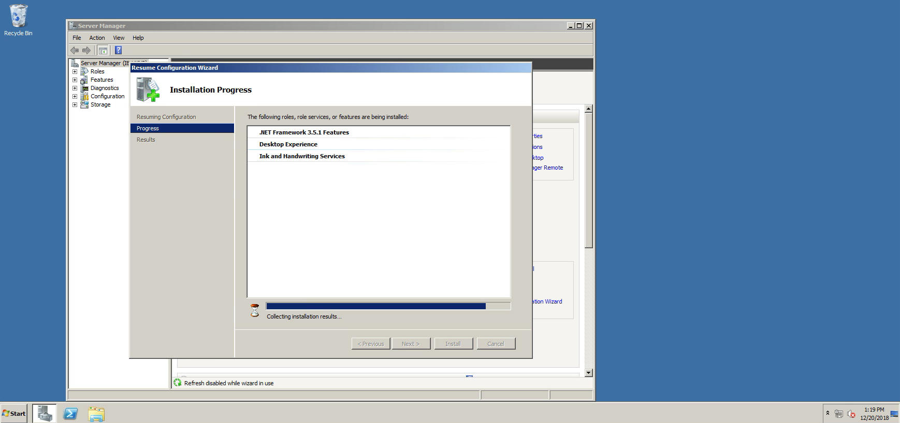Select the Diagnostics node icon in tree
This screenshot has height=423, width=900.
click(84, 88)
